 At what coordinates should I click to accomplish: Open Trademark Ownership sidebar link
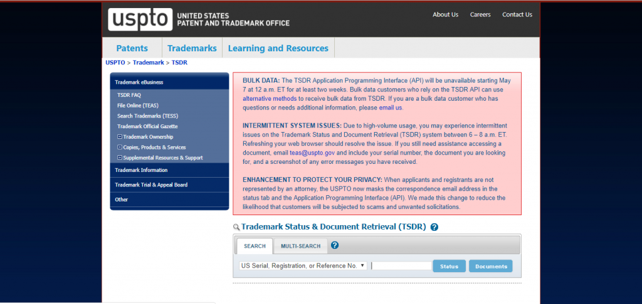click(x=148, y=137)
